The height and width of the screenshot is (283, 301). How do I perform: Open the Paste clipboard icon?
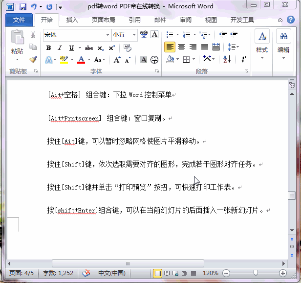pyautogui.click(x=18, y=37)
